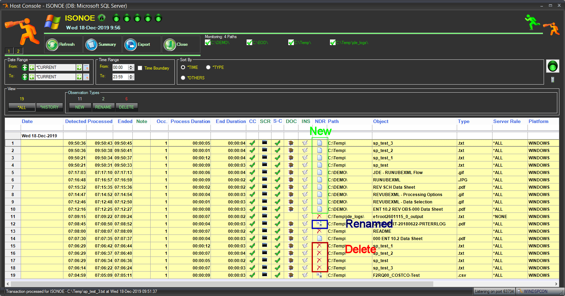Click green plus icon in Date Range To row
This screenshot has height=296, width=565.
coord(25,77)
